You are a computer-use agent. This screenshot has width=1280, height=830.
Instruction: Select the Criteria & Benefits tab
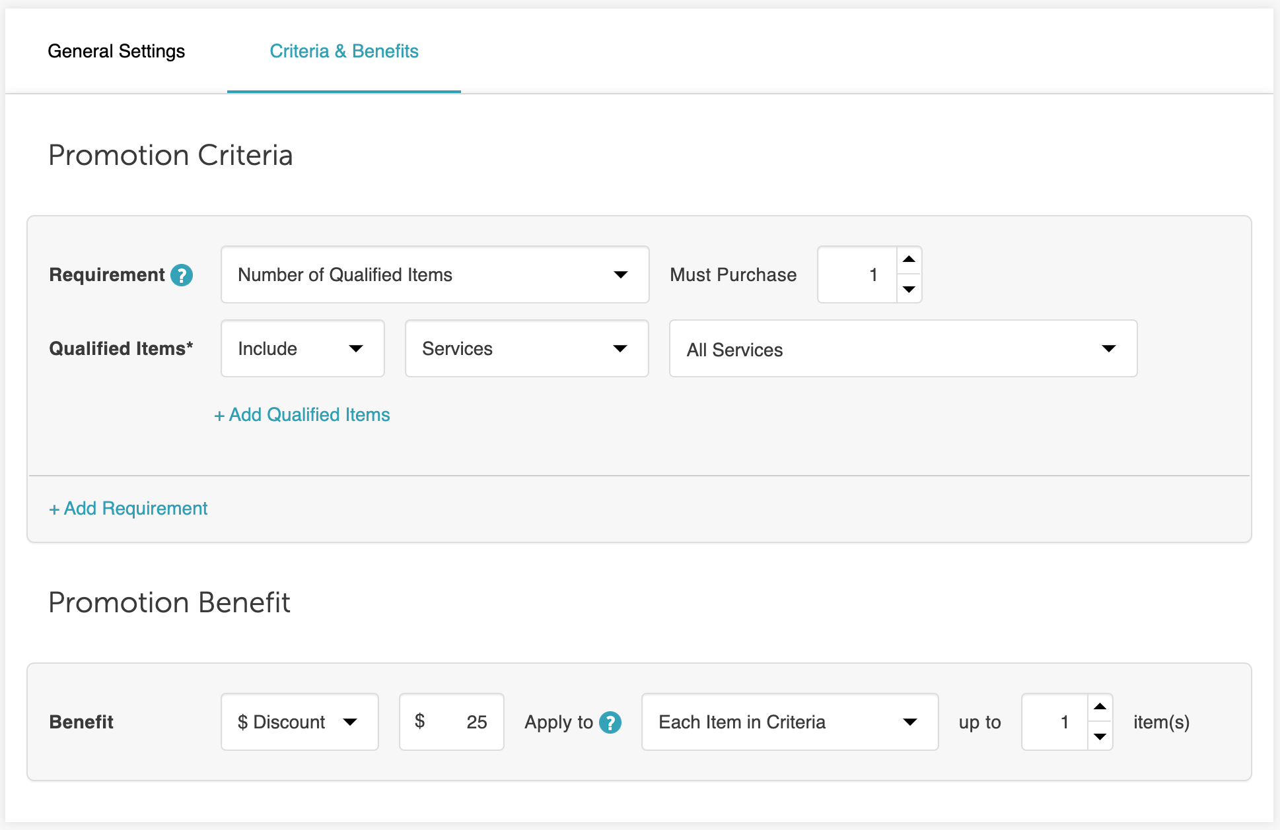[x=343, y=51]
